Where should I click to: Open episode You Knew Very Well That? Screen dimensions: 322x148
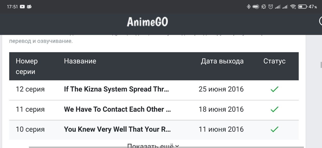pyautogui.click(x=117, y=129)
